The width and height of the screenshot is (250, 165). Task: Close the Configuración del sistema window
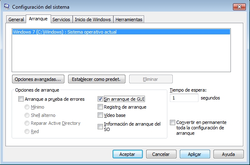click(x=239, y=7)
